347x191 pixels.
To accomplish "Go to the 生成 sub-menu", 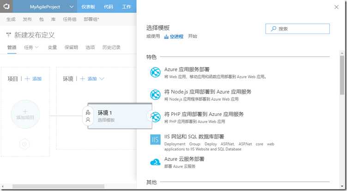I will click(x=11, y=19).
